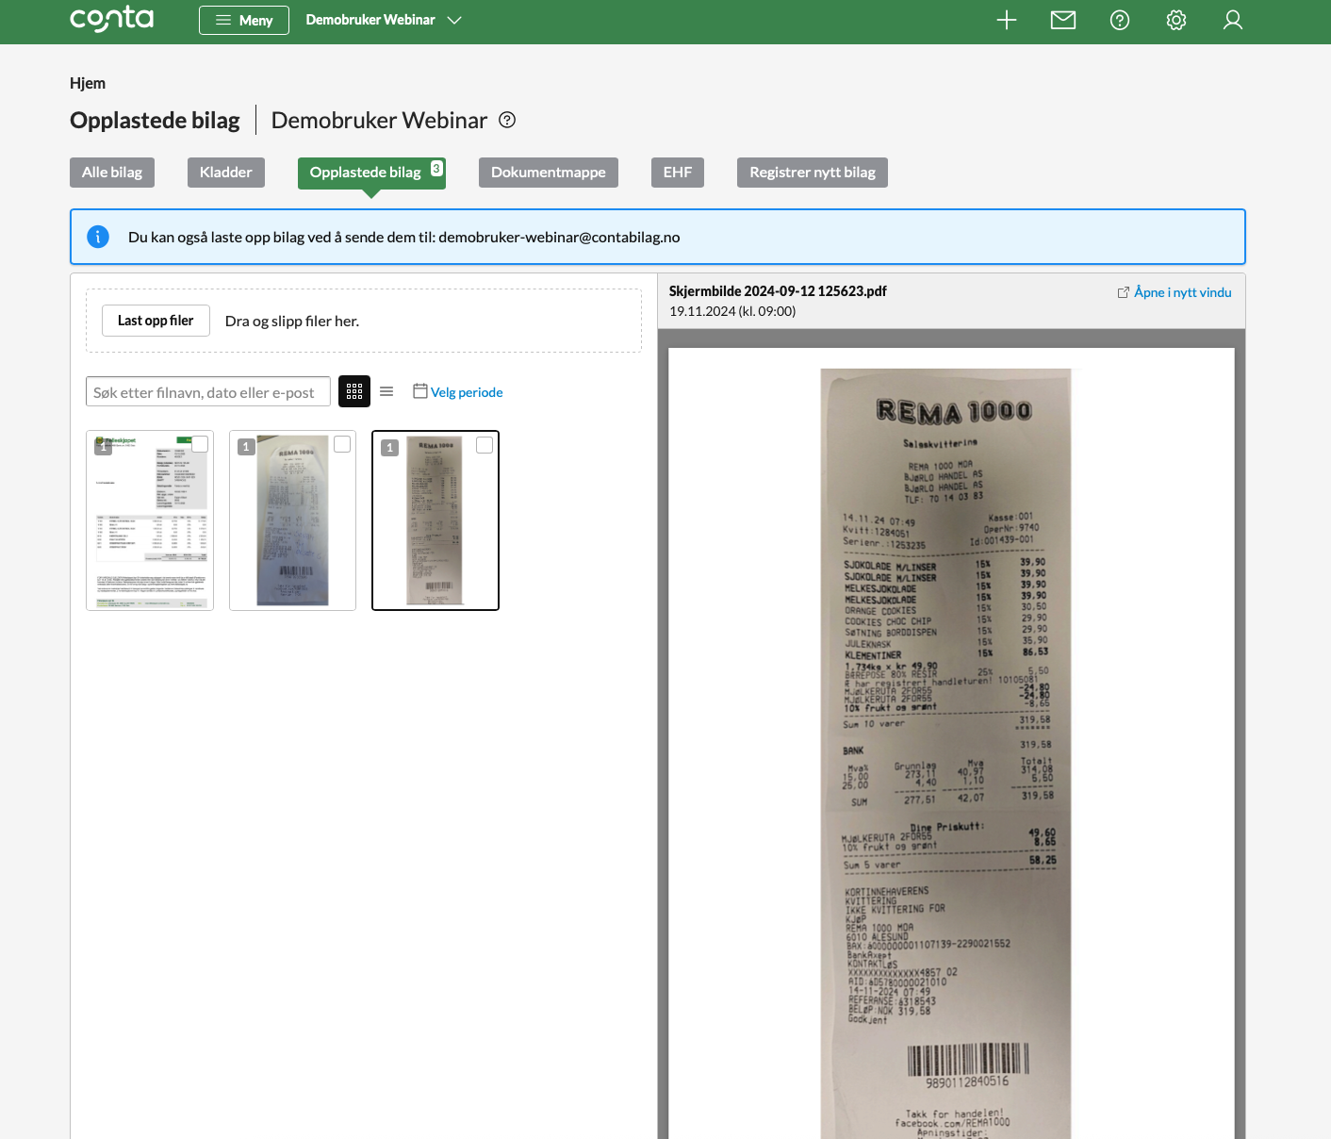This screenshot has height=1139, width=1331.
Task: Switch to list view icon
Action: (x=386, y=391)
